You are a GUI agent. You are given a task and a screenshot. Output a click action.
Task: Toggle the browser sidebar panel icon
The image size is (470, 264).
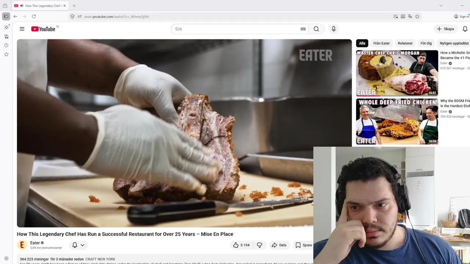click(x=6, y=16)
